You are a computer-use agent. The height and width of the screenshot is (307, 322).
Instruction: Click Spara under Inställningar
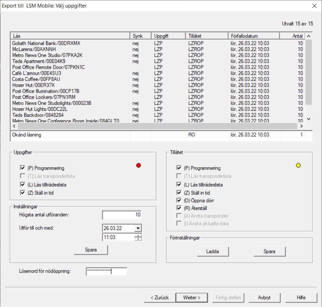tap(91, 250)
